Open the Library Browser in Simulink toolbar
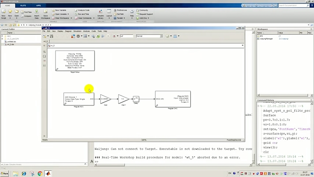Viewport: 314px width, 177px height. coord(73,36)
